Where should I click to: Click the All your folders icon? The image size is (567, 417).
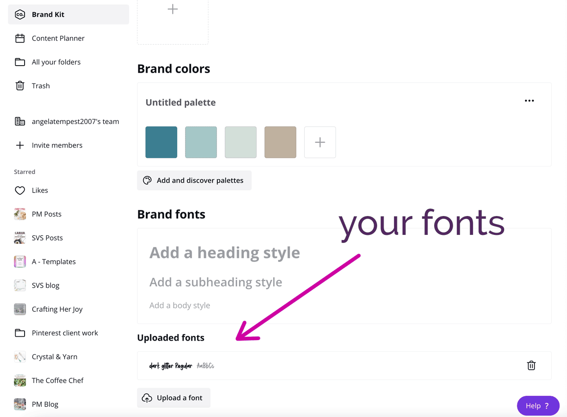[20, 62]
